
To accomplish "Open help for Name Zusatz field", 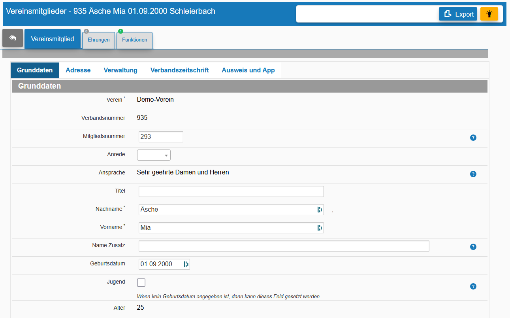I will [473, 247].
